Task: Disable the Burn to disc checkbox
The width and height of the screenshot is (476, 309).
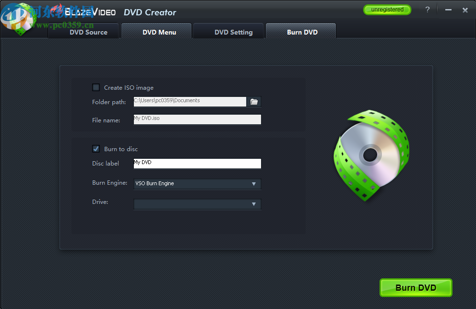Action: [95, 149]
